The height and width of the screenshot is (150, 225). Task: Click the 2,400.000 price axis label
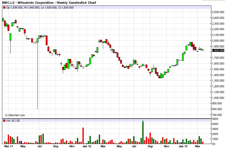coord(218,18)
